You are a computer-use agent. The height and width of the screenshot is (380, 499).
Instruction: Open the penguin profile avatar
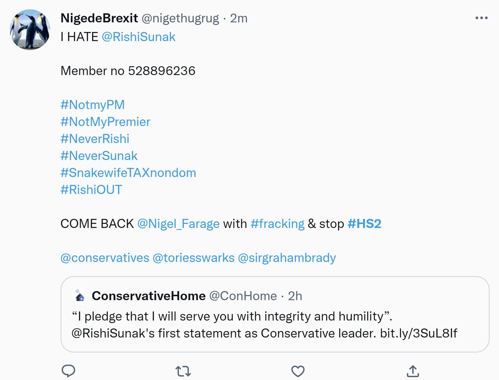30,30
